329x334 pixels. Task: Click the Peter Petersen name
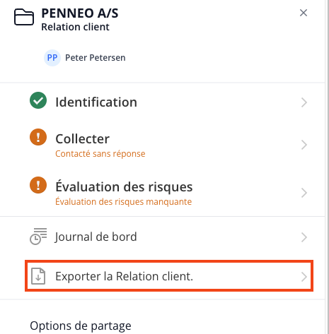[x=96, y=58]
